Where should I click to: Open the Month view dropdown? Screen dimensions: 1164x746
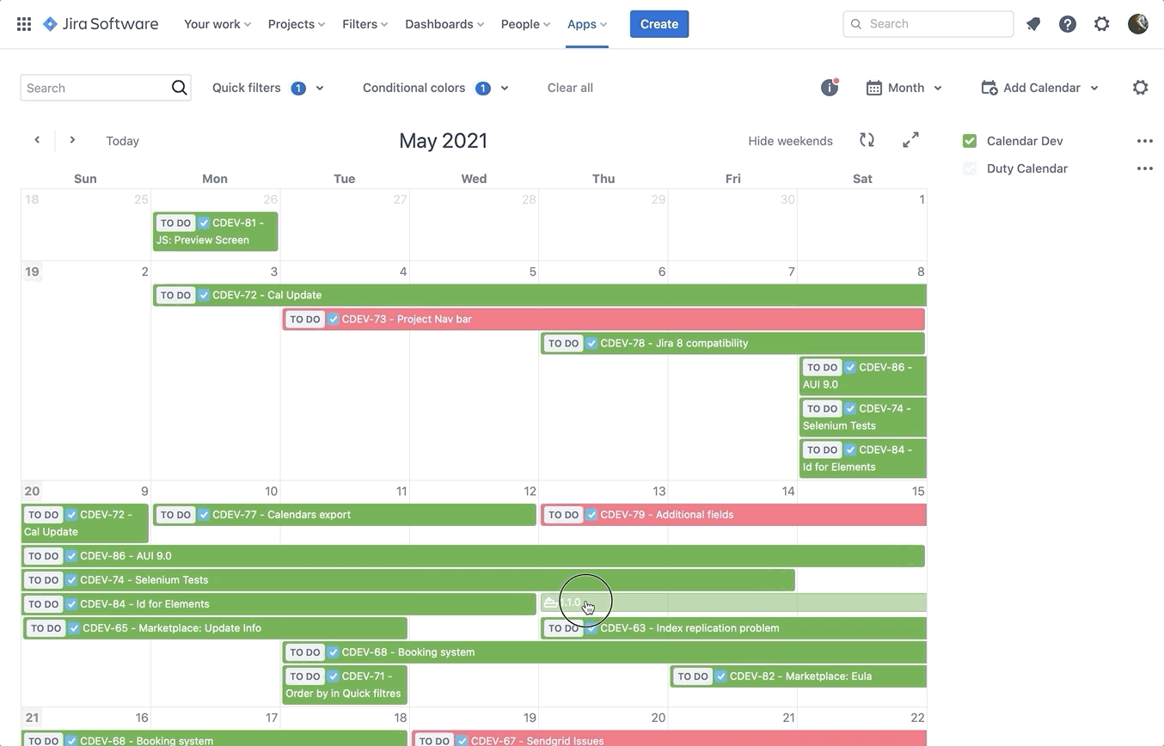pos(904,87)
